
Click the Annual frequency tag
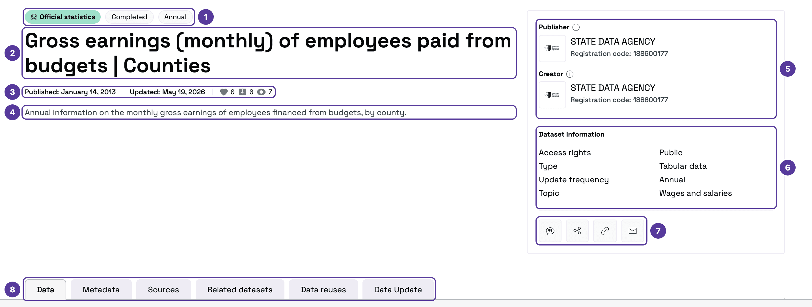[x=175, y=17]
